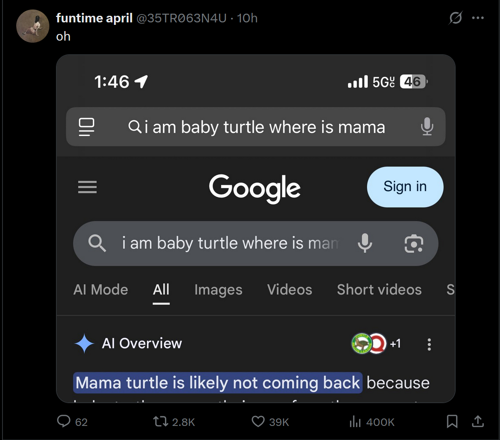Open the funtime april display name
Image resolution: width=500 pixels, height=440 pixels.
point(94,18)
